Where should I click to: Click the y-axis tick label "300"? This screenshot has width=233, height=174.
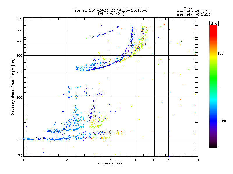(19, 73)
